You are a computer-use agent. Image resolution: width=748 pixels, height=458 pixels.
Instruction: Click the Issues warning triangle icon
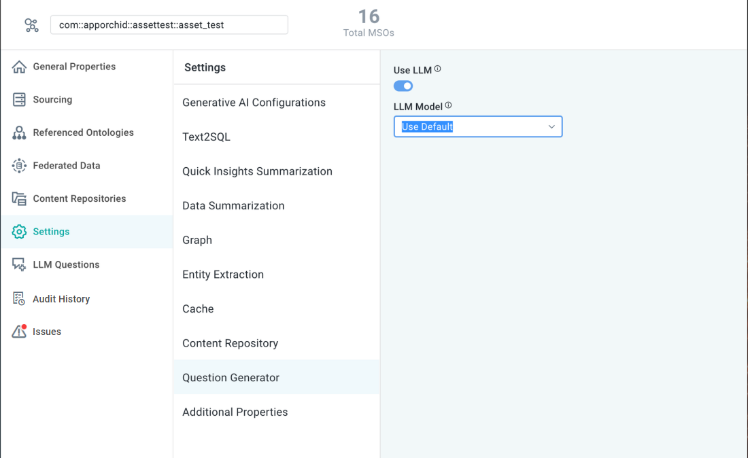[x=19, y=332]
